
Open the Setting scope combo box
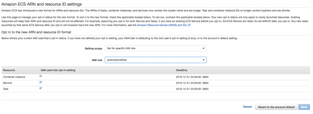[x=156, y=48]
